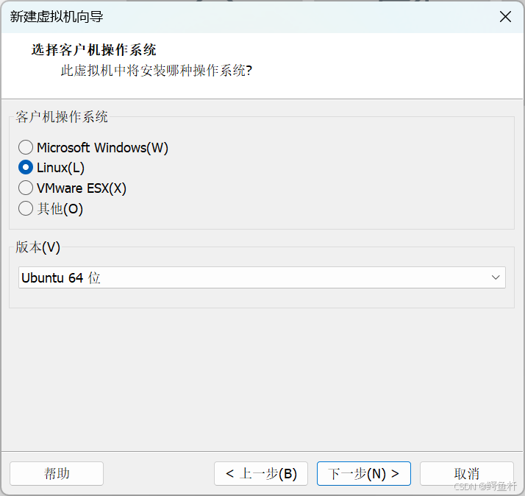Cancel the wizard with 取消
525x496 pixels.
467,473
